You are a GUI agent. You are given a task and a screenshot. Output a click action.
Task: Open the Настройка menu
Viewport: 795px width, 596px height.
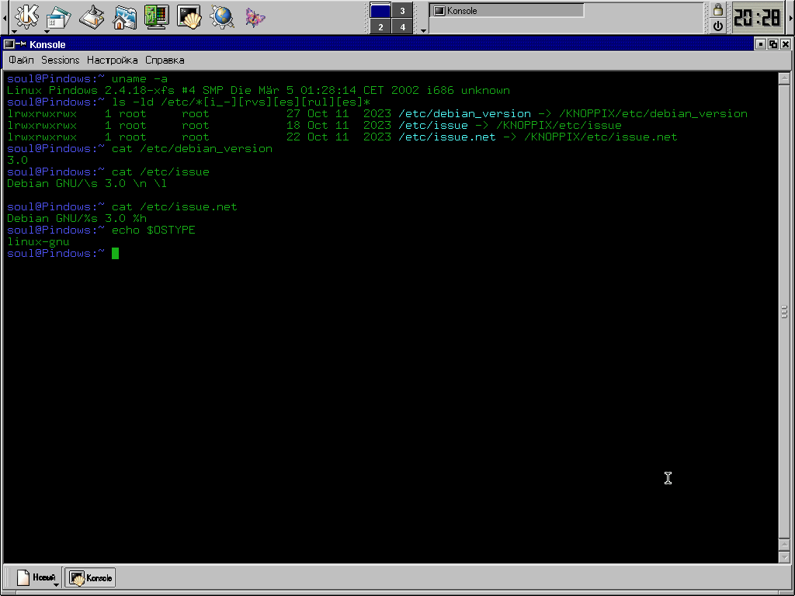coord(112,60)
